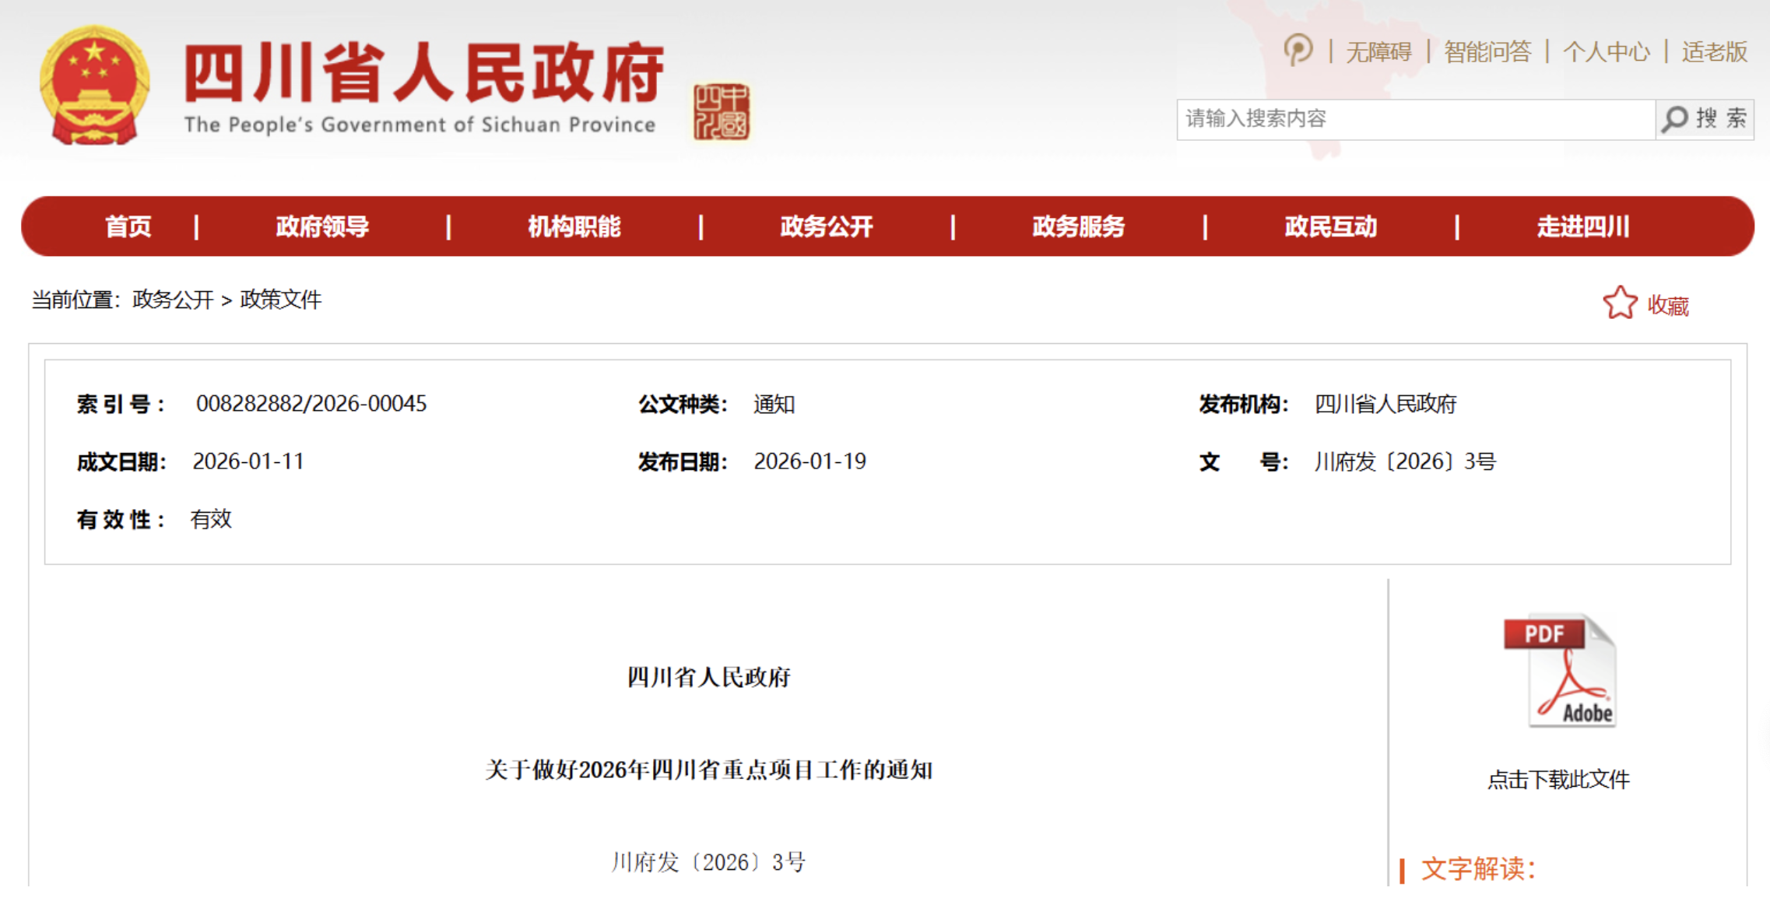Select the 首页 menu item
Image resolution: width=1770 pixels, height=898 pixels.
point(128,226)
